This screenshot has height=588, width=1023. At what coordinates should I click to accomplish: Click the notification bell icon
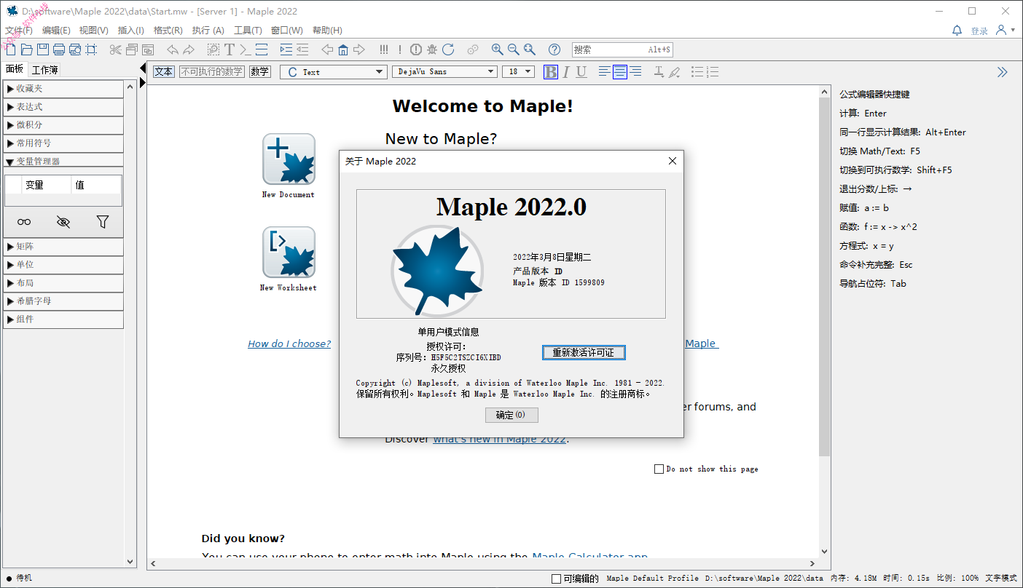[x=957, y=31]
